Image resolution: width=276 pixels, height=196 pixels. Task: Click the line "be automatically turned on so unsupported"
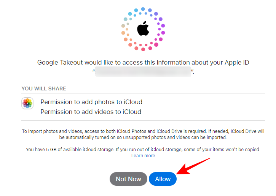(x=143, y=138)
